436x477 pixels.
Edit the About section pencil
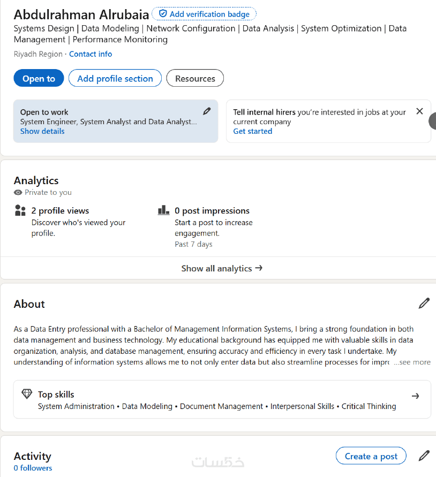pos(424,304)
